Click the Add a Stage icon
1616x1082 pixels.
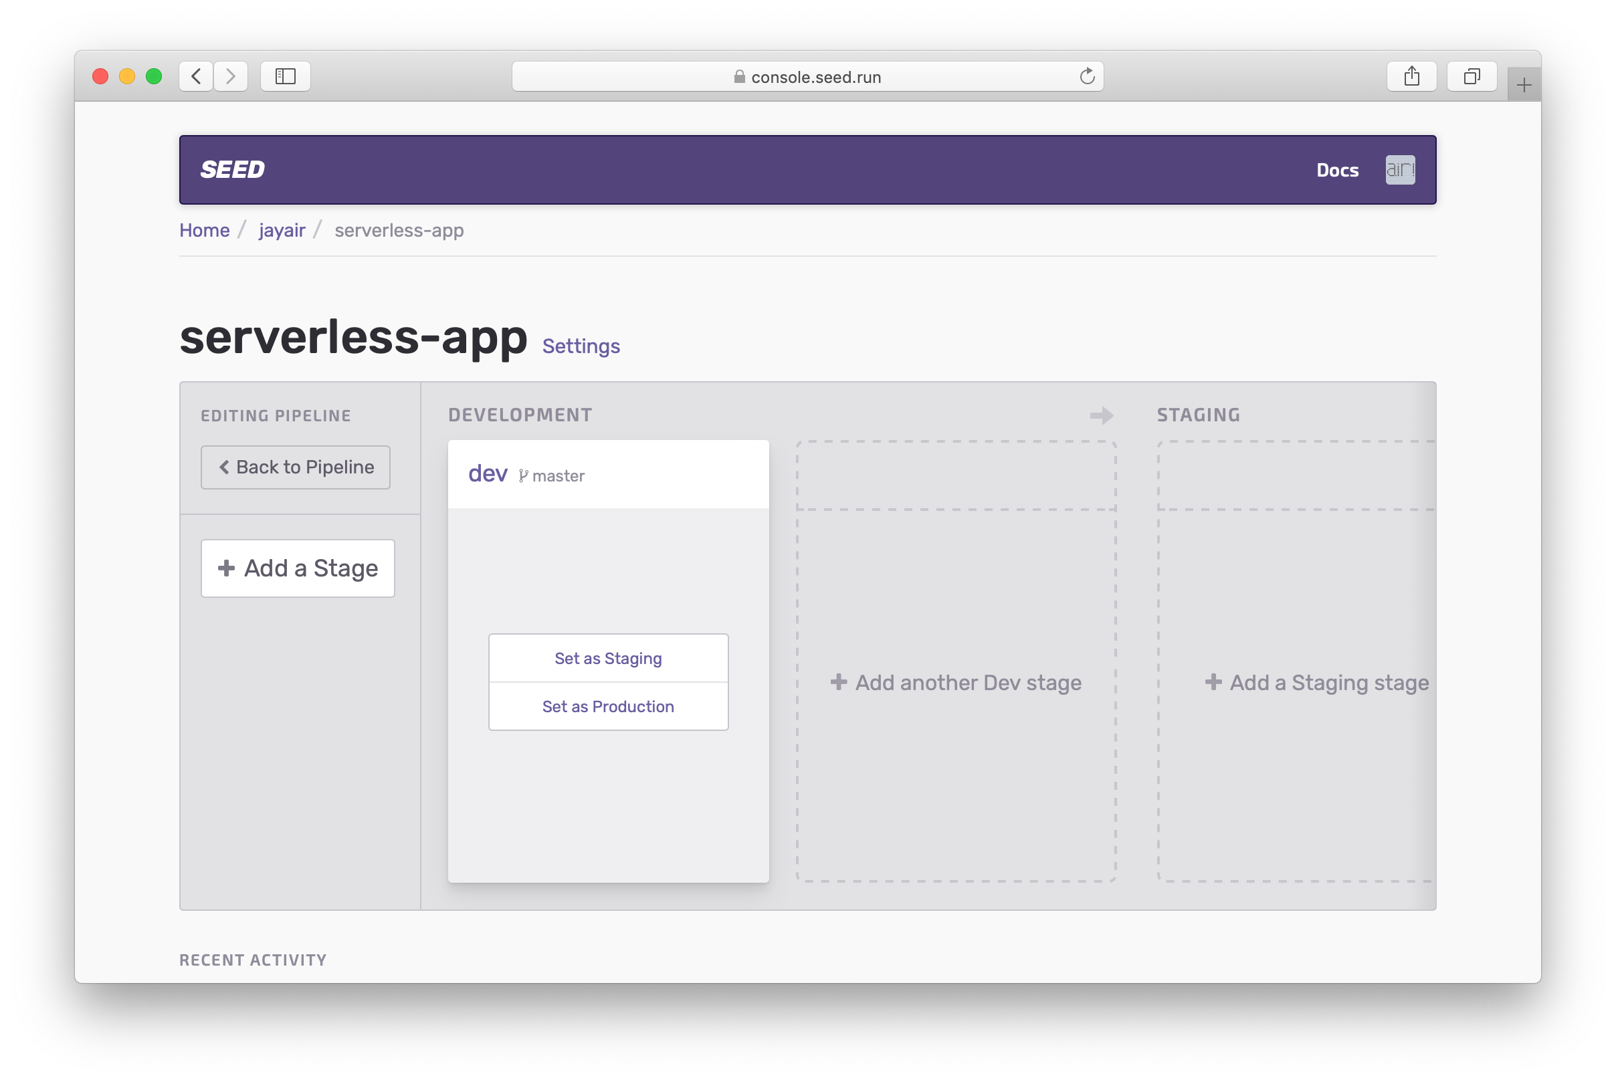point(226,568)
